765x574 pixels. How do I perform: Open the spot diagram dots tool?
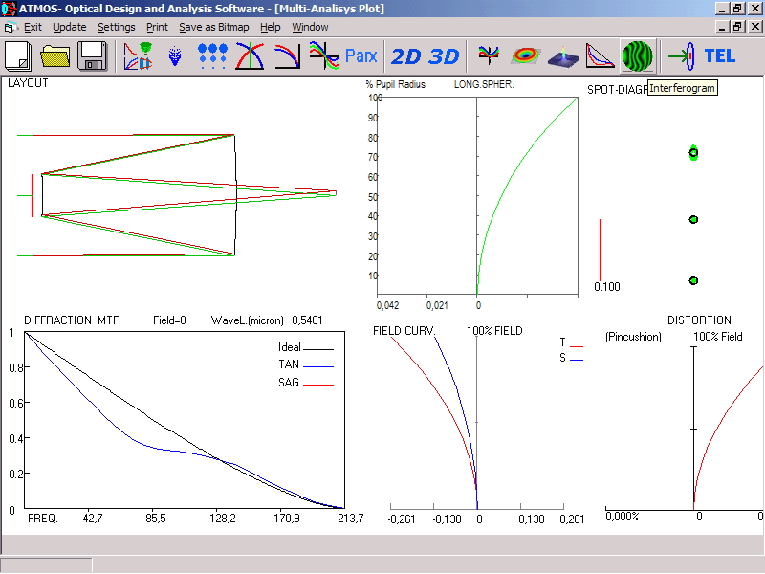pos(212,55)
